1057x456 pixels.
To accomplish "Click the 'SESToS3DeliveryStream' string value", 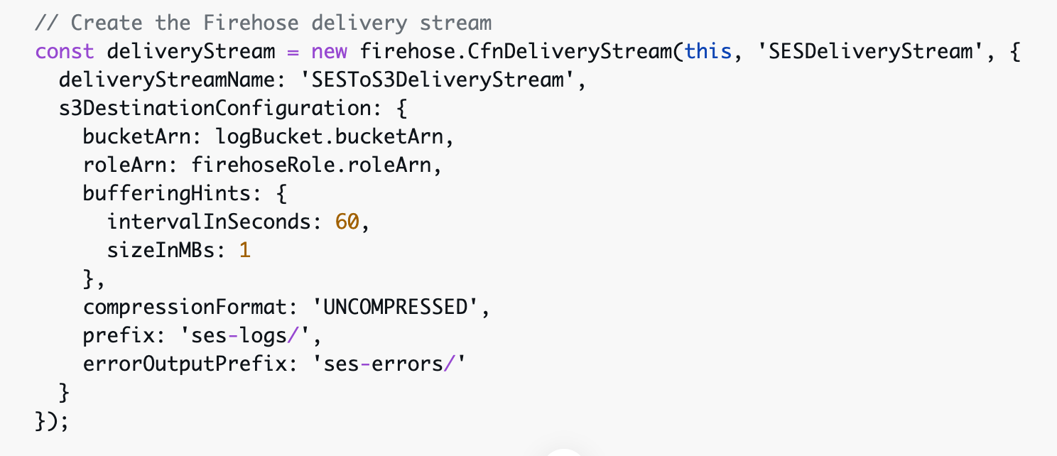I will [x=435, y=80].
